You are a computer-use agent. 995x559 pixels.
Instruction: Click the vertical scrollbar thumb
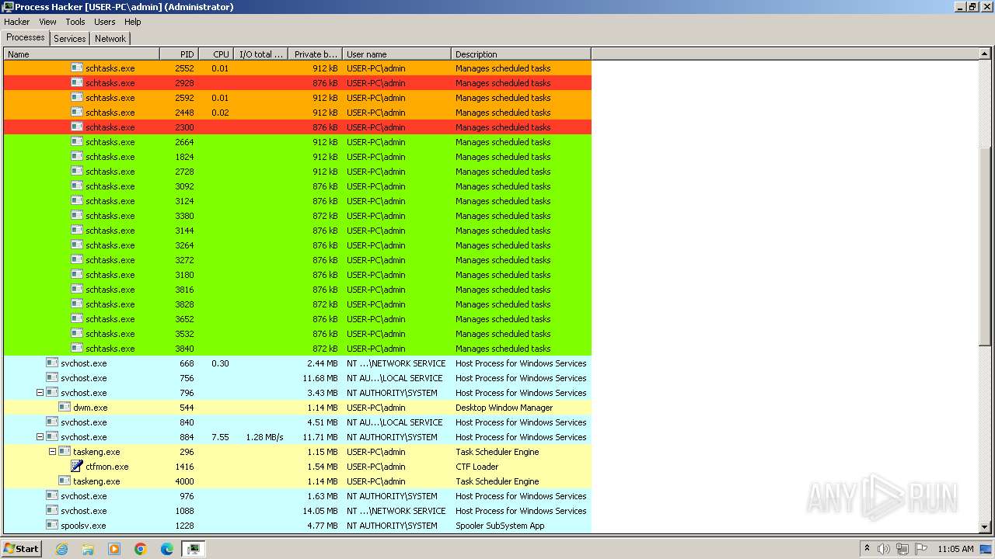pos(985,247)
